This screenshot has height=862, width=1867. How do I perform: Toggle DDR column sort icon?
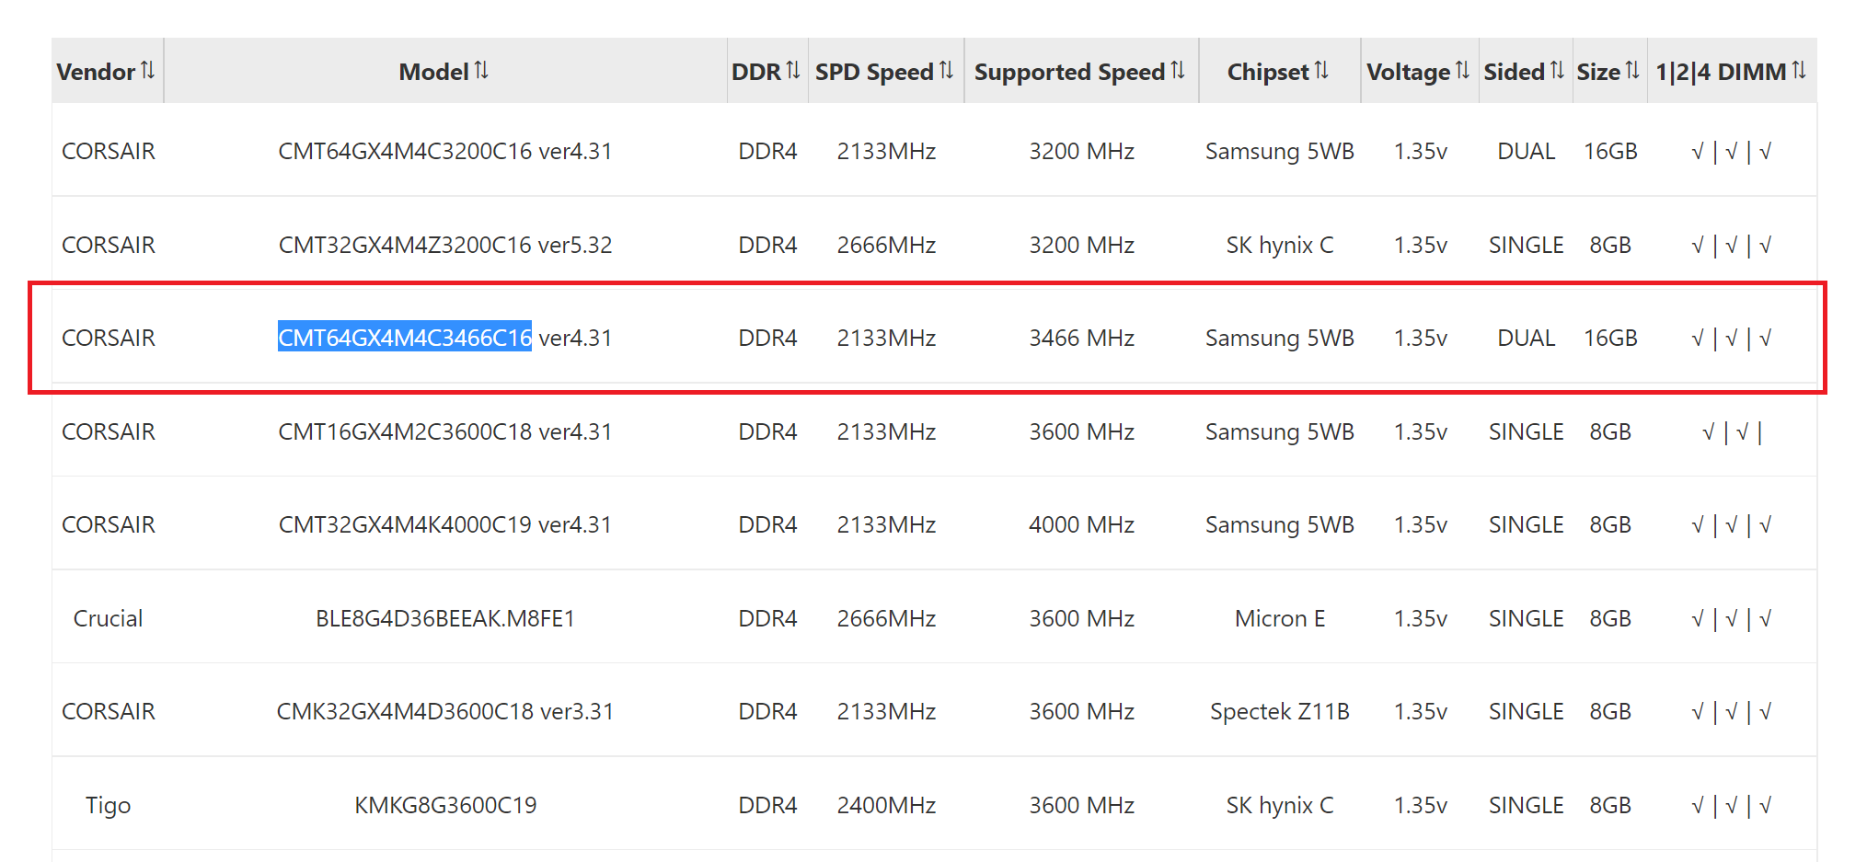pos(793,70)
